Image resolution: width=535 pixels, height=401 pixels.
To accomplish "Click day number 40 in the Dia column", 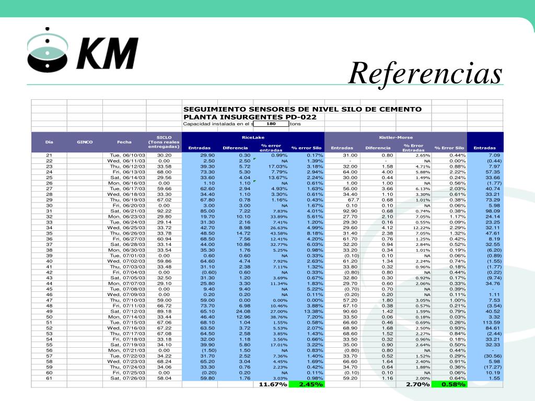I will [x=49, y=261].
